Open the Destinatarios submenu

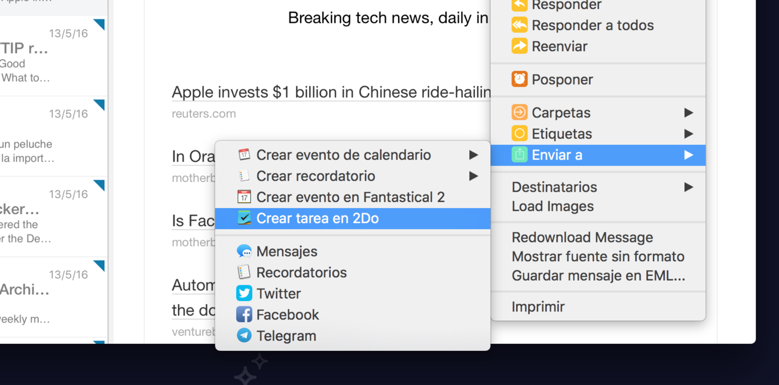point(689,187)
